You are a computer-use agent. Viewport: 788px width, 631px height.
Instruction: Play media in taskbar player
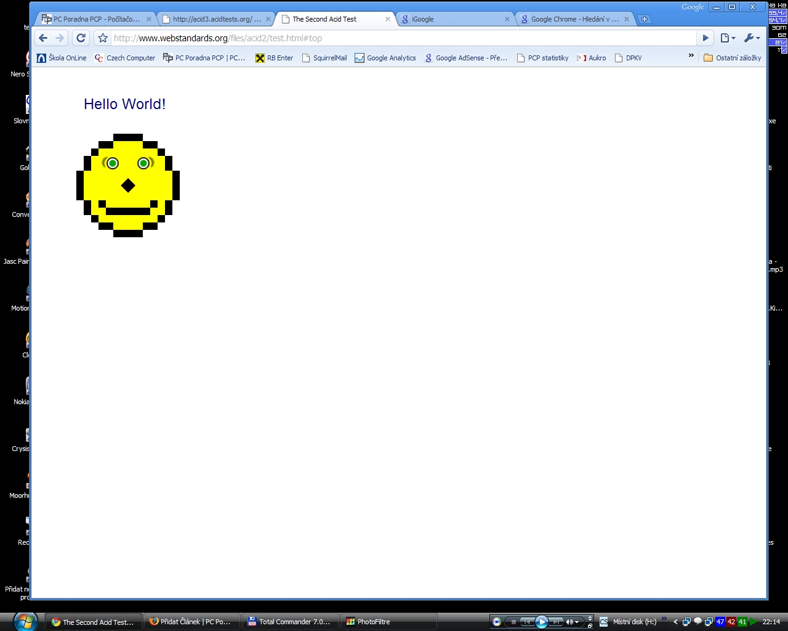(x=542, y=622)
